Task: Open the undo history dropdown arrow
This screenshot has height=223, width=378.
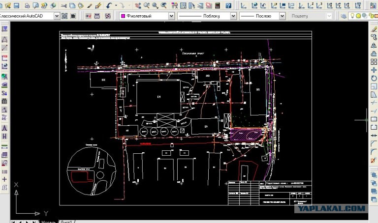Action: pyautogui.click(x=116, y=5)
